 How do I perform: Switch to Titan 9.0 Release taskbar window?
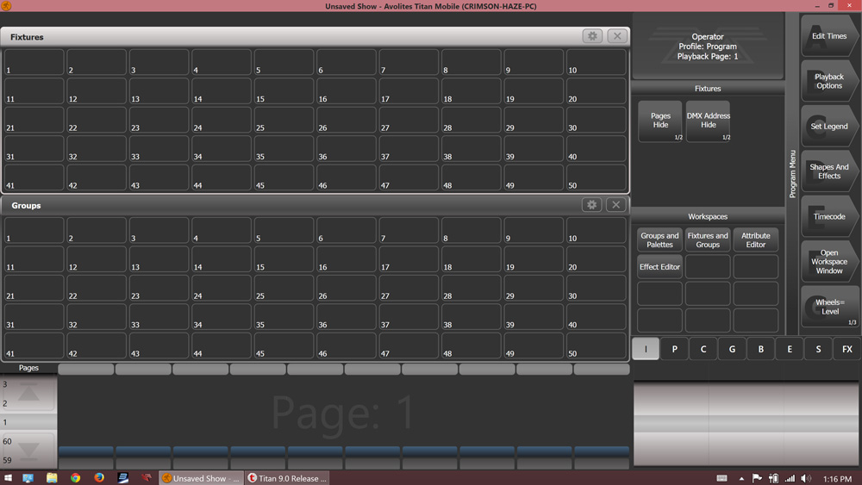point(287,478)
